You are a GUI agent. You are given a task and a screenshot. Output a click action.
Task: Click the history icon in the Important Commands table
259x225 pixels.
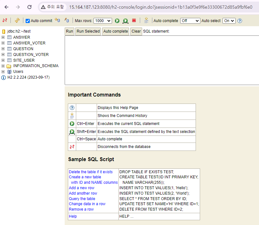pos(72,116)
